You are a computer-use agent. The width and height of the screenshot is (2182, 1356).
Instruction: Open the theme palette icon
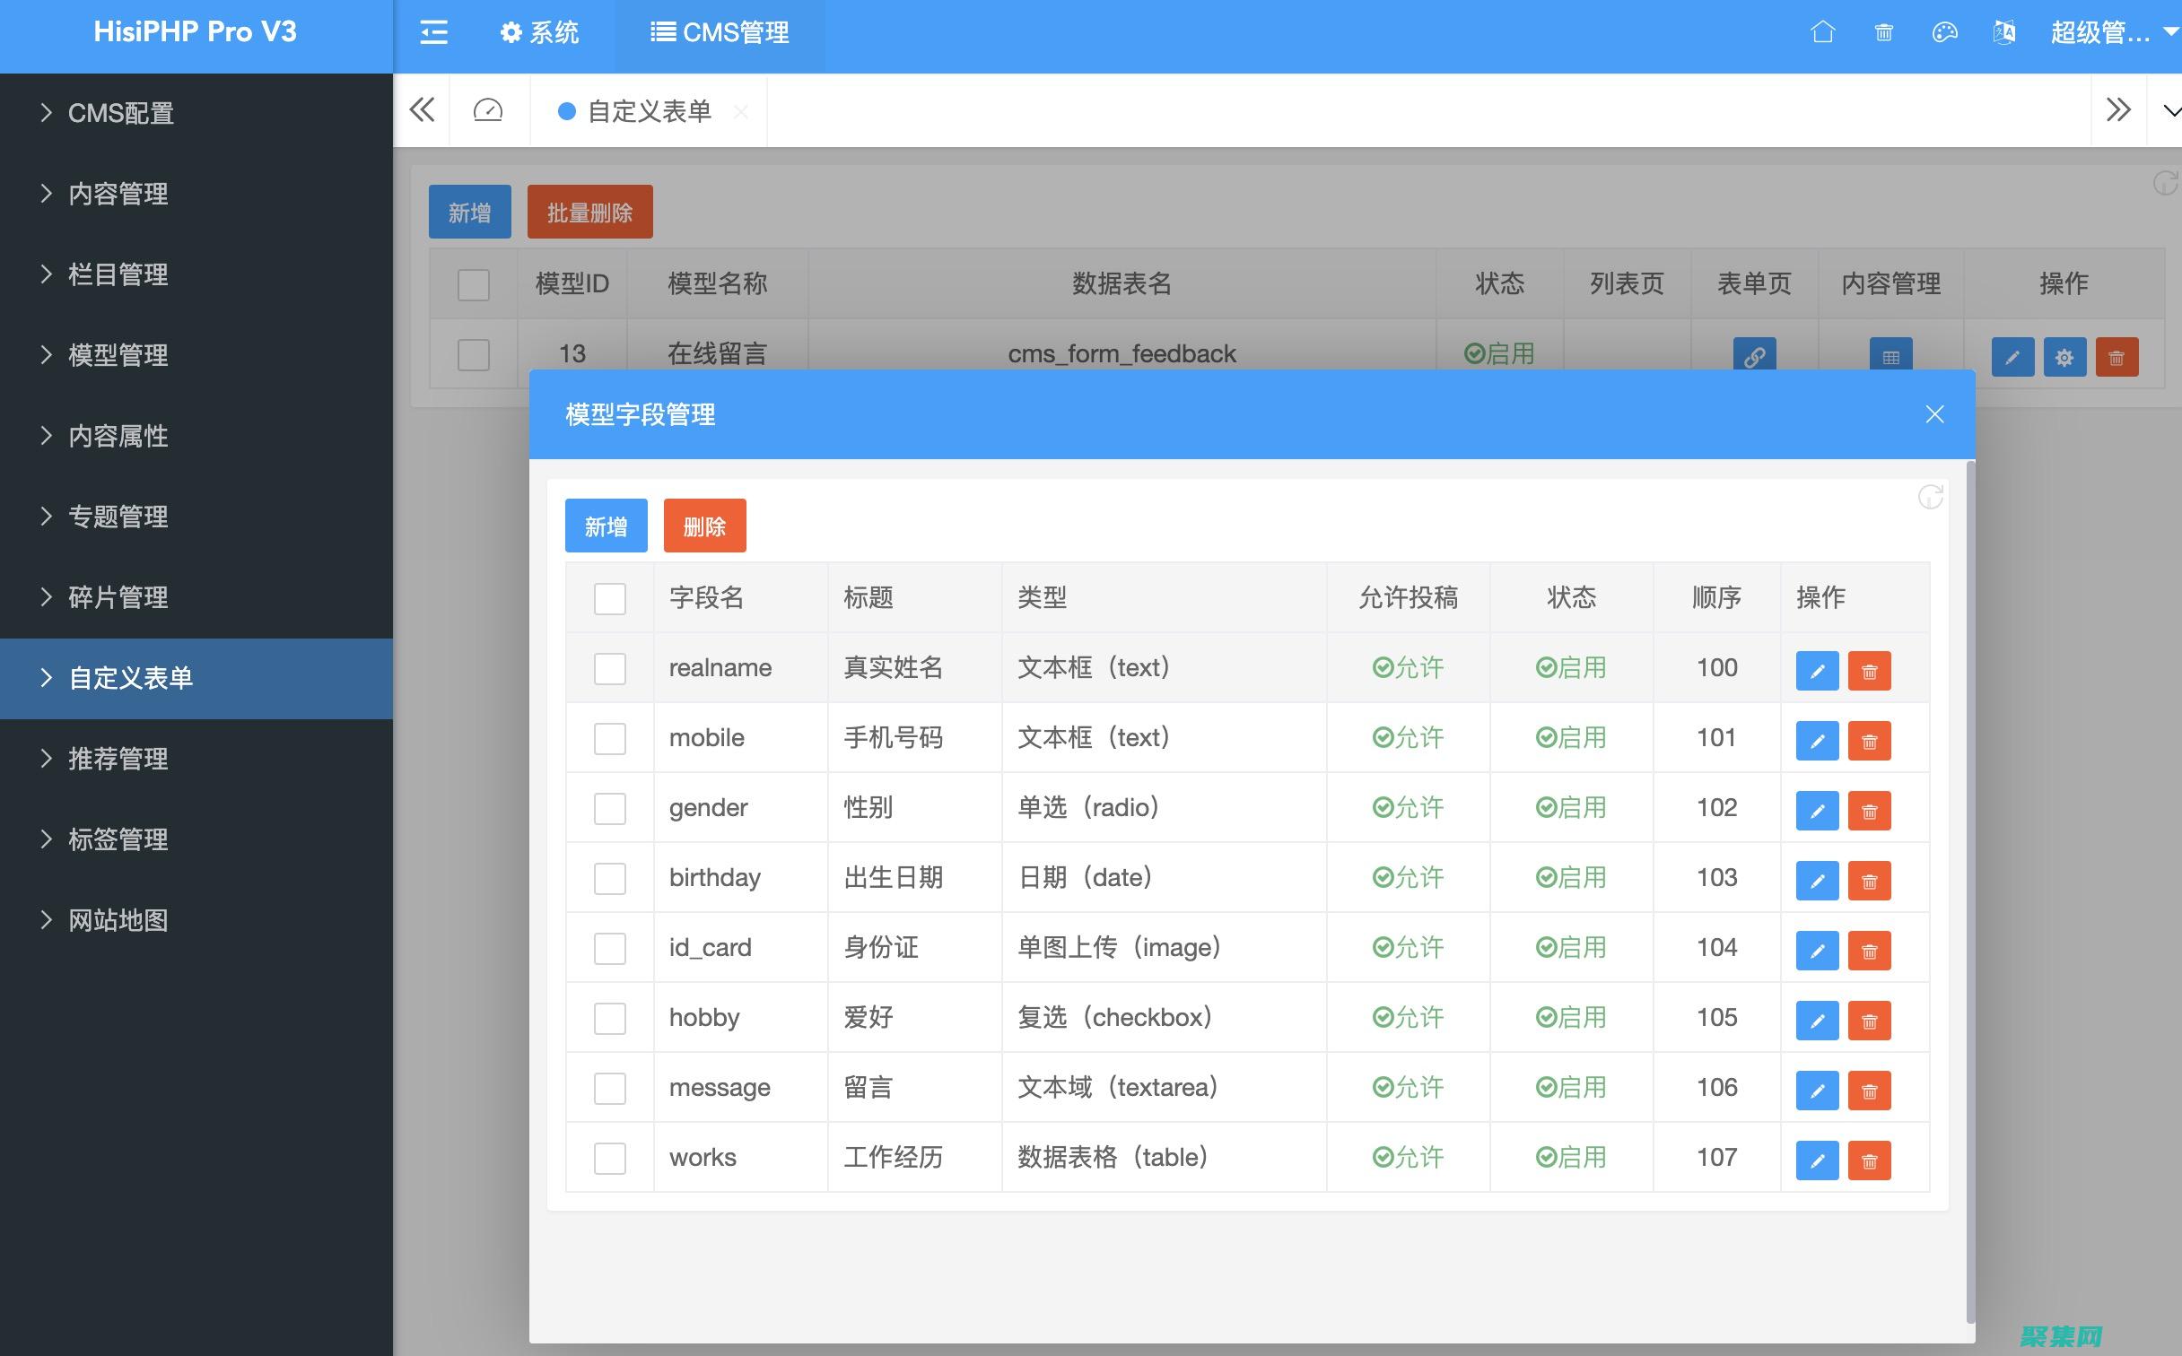1944,32
